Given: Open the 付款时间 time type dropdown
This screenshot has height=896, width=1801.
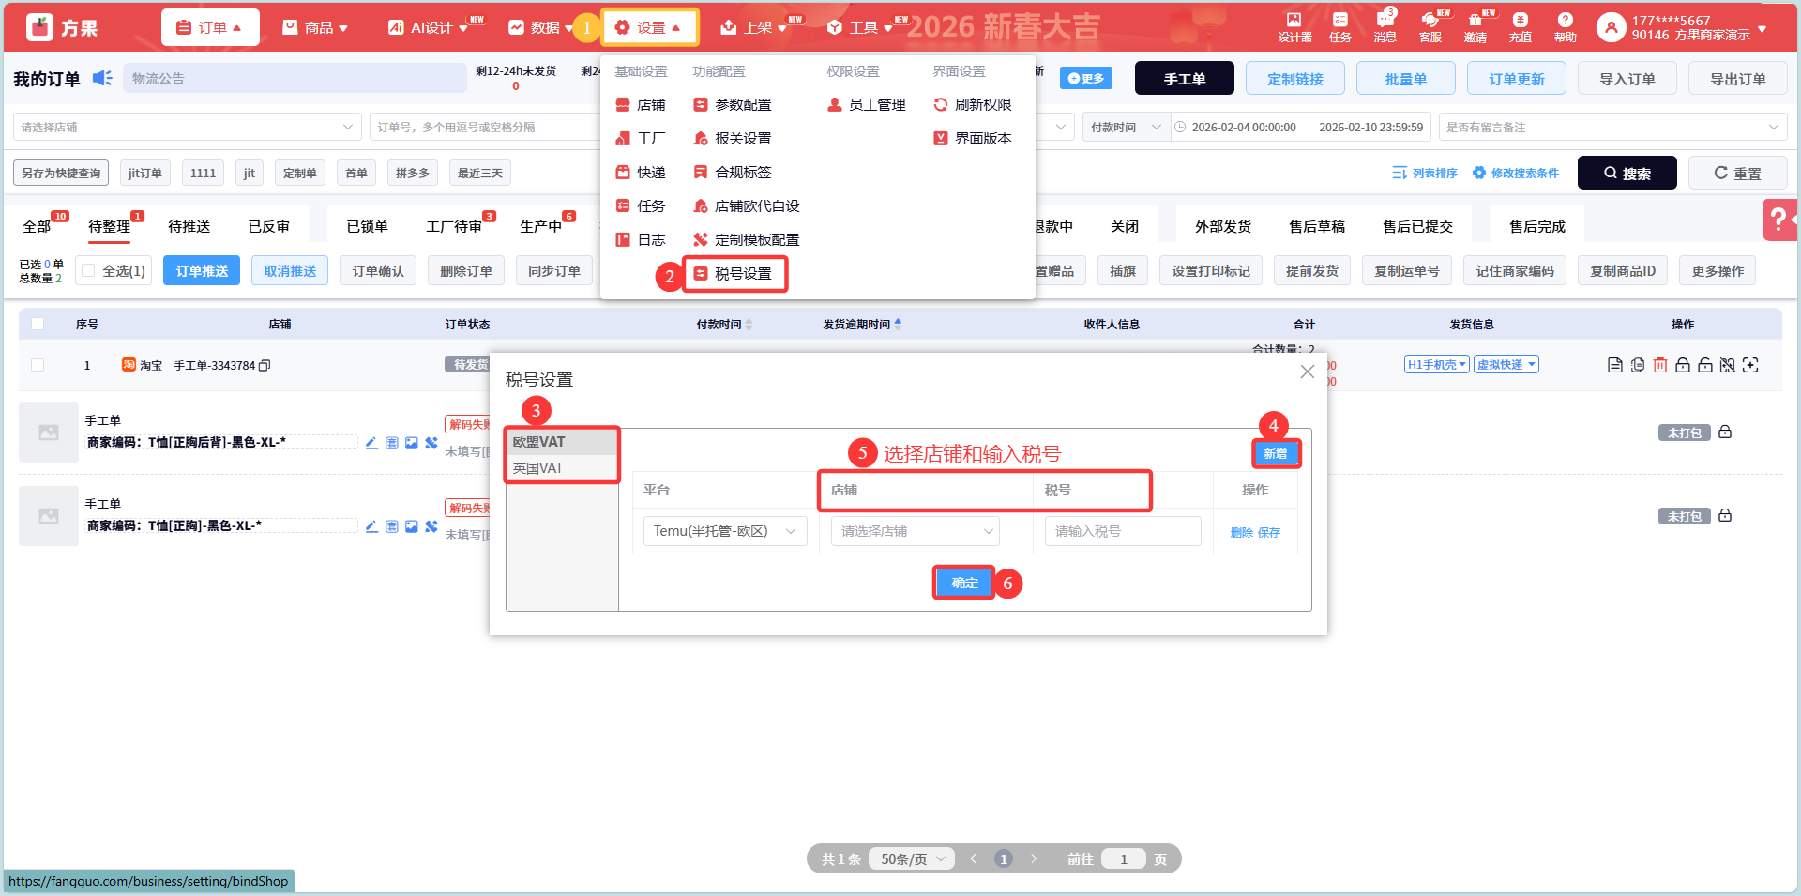Looking at the screenshot, I should (1127, 127).
